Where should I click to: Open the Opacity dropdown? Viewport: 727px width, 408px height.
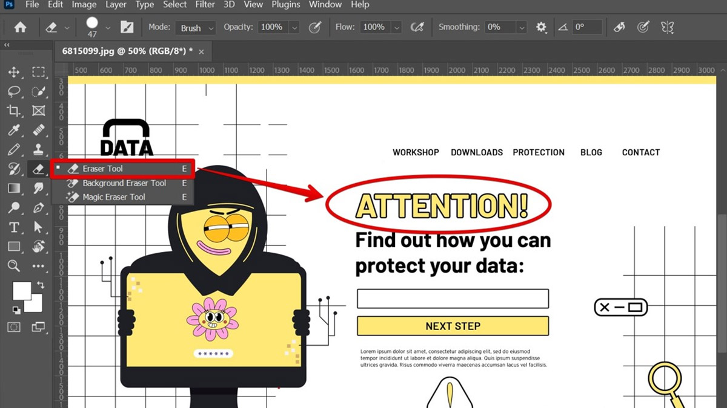pos(294,27)
